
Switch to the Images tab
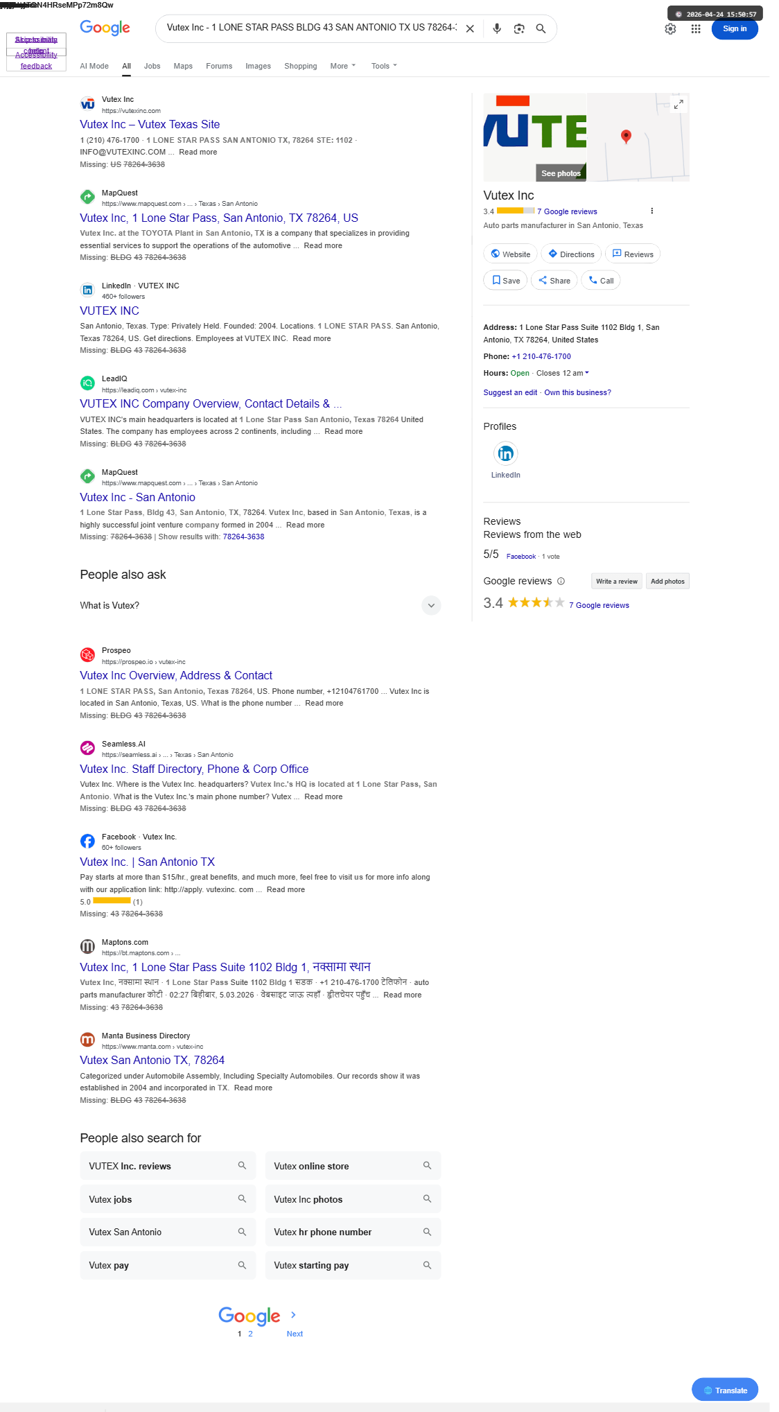pos(258,66)
